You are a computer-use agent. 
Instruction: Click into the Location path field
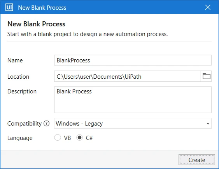127,76
